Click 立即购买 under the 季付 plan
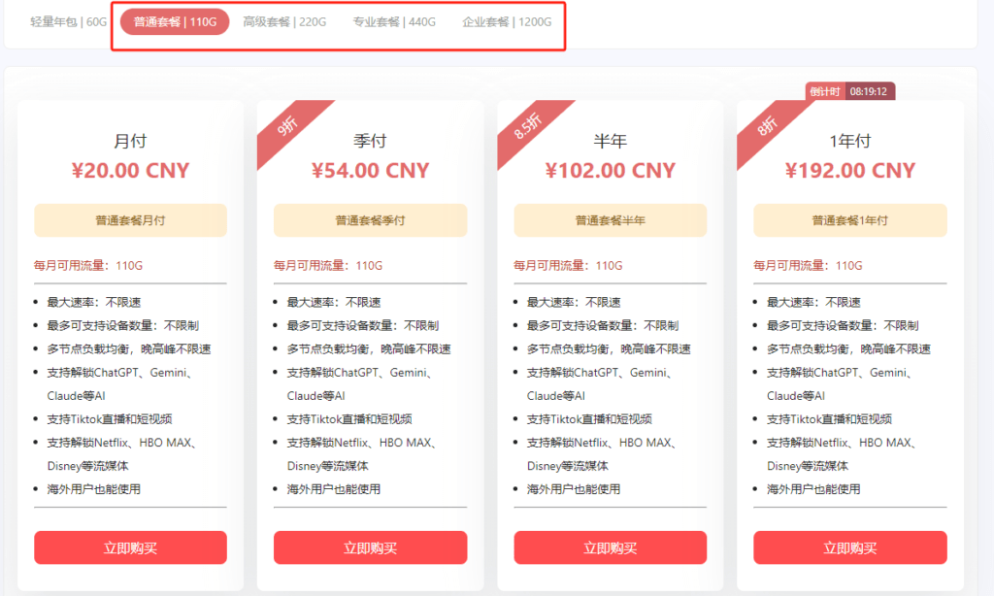Viewport: 994px width, 596px height. (370, 547)
